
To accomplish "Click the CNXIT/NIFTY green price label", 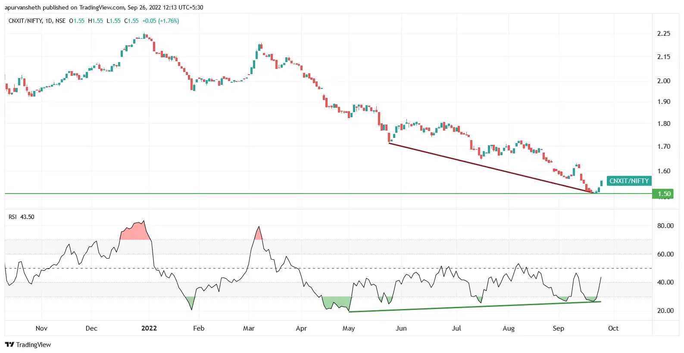I will [x=629, y=181].
